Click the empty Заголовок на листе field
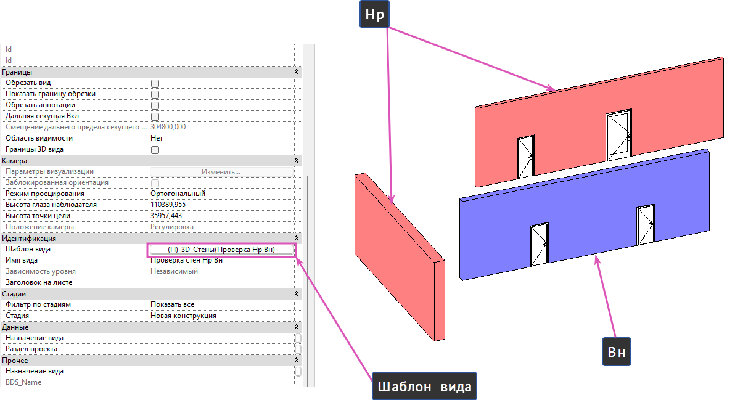 221,282
